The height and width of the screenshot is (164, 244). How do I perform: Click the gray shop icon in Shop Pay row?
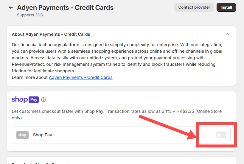(22, 135)
